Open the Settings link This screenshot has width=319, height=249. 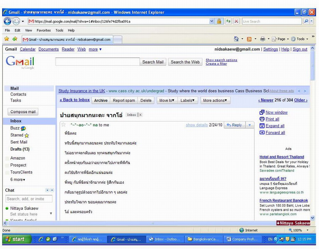coord(270,49)
